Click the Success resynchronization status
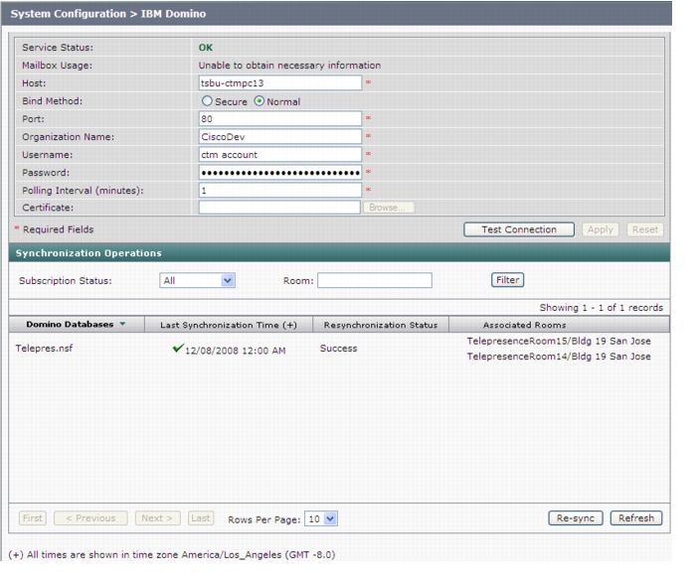 [338, 349]
